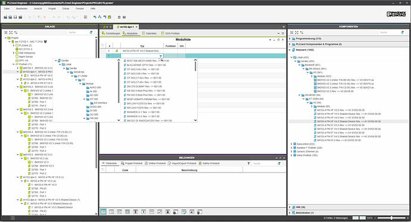Expand the Axiocontrol (222) node
The height and width of the screenshot is (222, 411).
click(x=291, y=144)
